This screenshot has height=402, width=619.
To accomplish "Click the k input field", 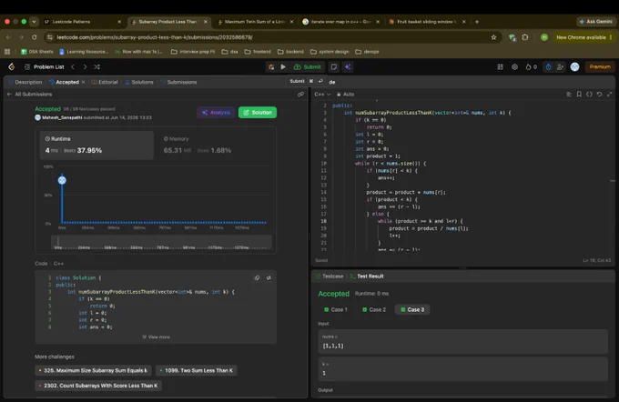I will click(462, 369).
